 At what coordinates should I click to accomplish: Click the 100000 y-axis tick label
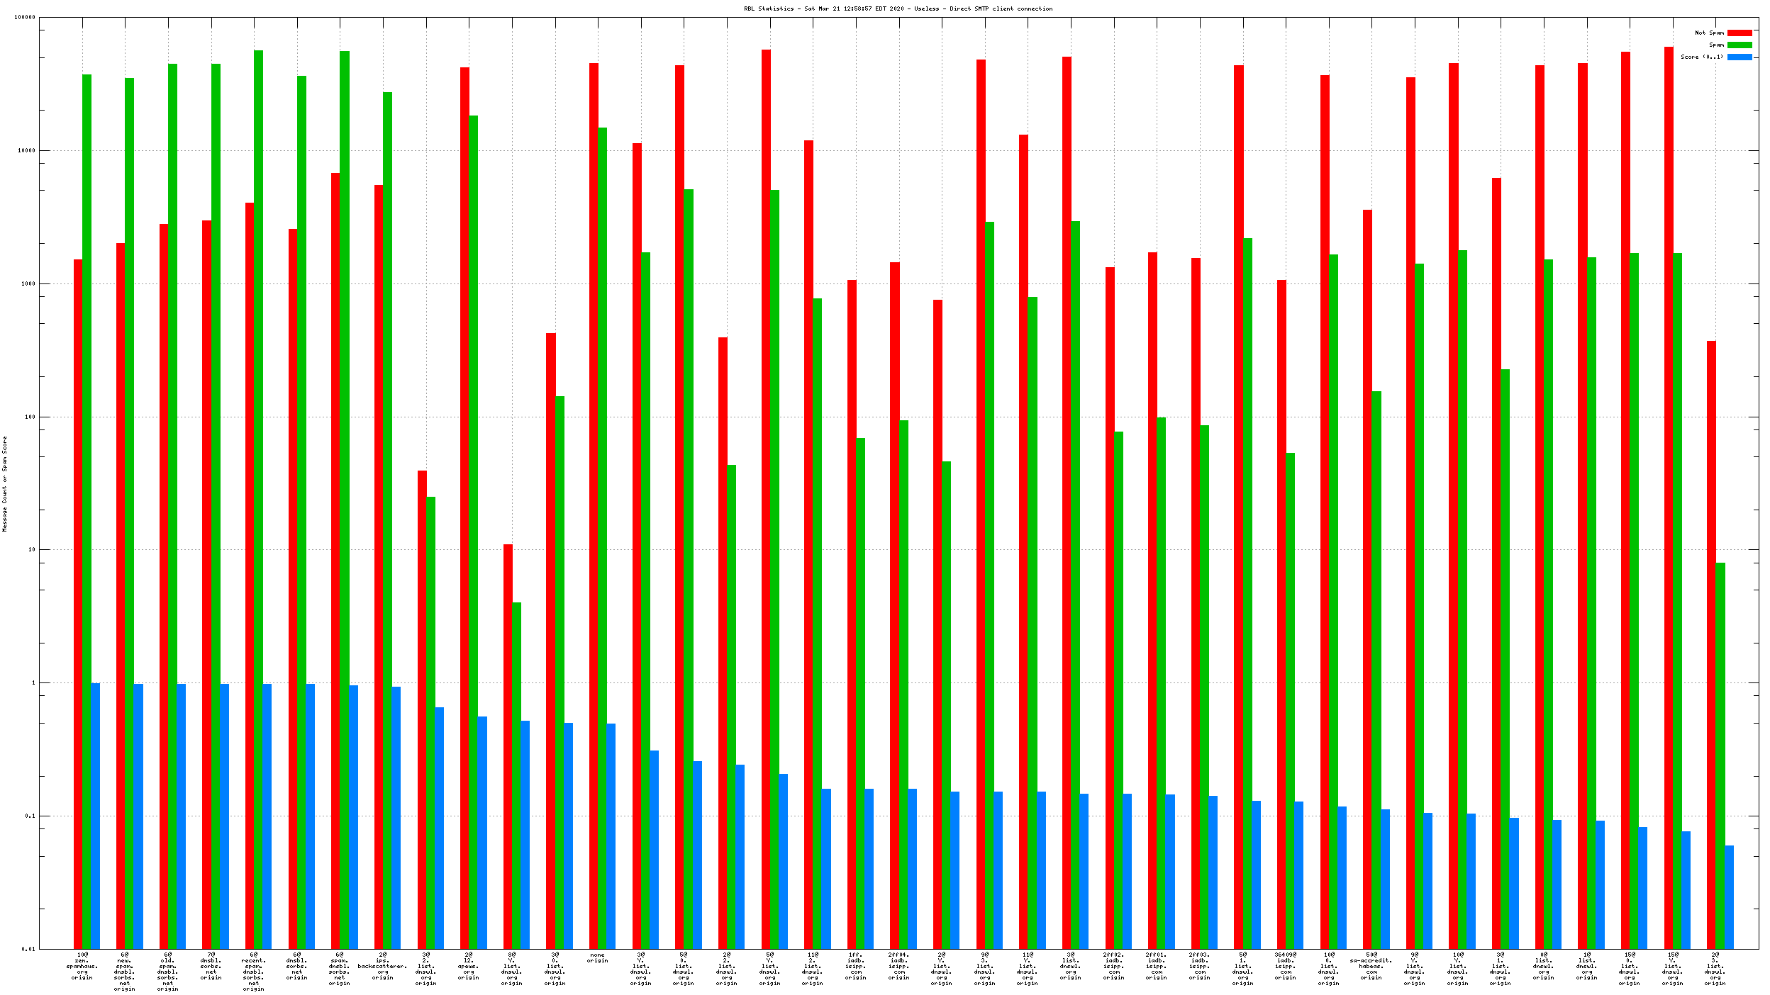[x=25, y=18]
